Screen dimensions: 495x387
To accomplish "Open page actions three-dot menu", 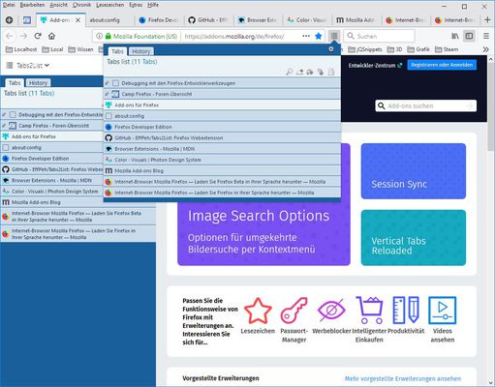I will [x=306, y=36].
